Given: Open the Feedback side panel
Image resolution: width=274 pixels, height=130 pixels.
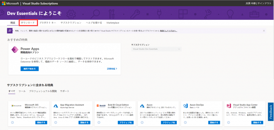Looking at the screenshot, I should pyautogui.click(x=271, y=112).
